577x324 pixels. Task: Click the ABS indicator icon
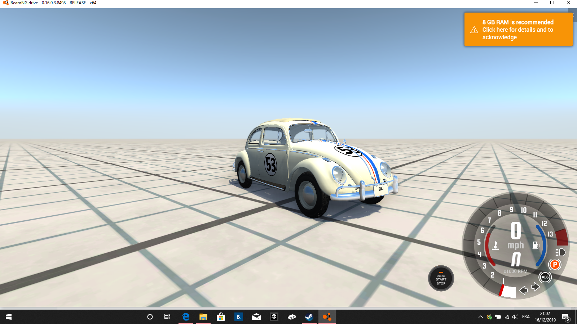pyautogui.click(x=545, y=277)
